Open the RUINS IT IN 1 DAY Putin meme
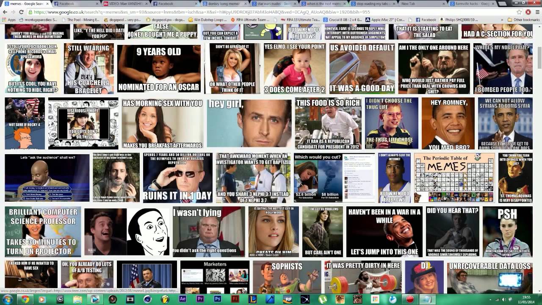Image resolution: width=542 pixels, height=305 pixels. click(177, 178)
